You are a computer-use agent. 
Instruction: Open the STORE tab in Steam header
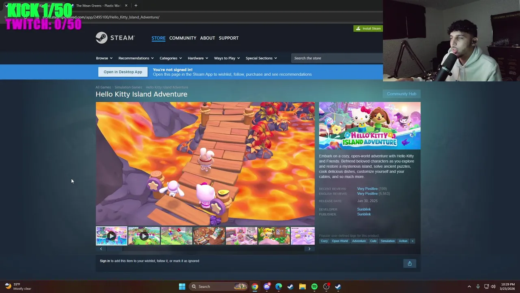click(158, 38)
